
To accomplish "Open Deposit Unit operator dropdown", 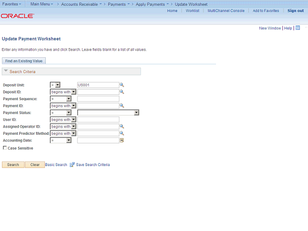I will click(x=55, y=85).
